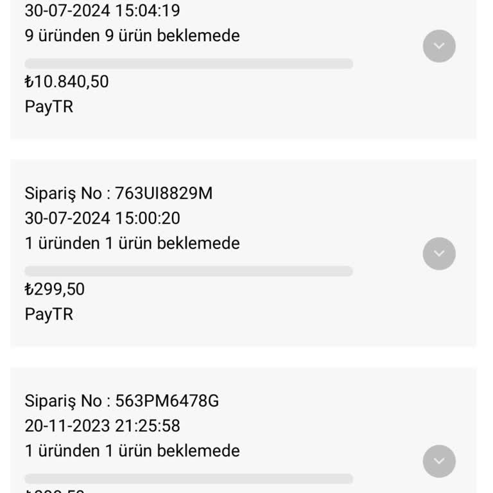Click the "9 üründen 9 ürün beklemede" status

132,35
